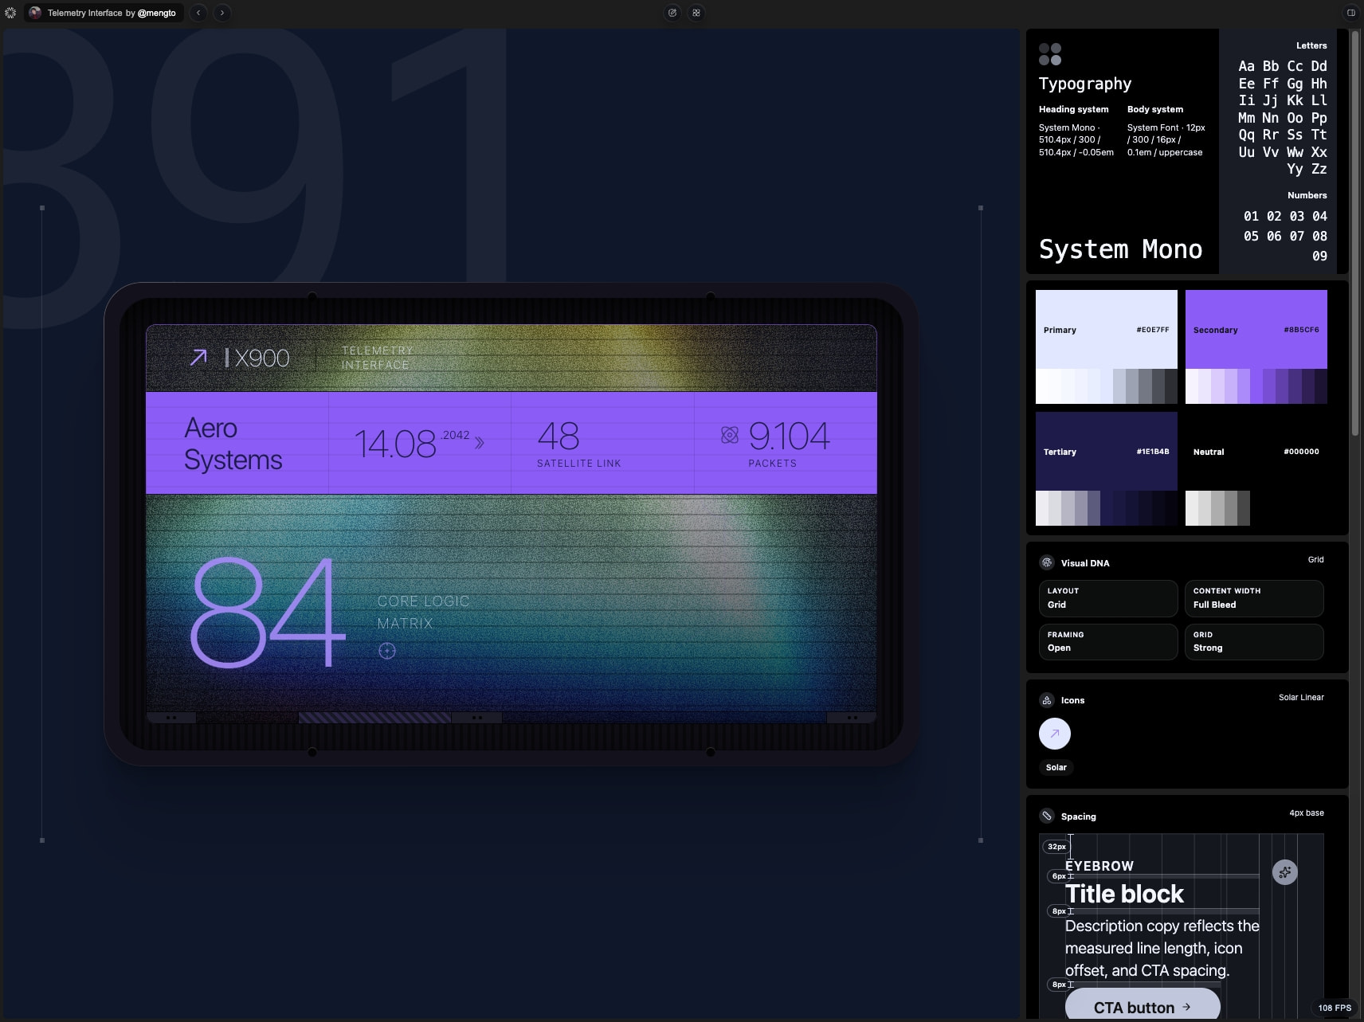Screen dimensions: 1364x1022
Task: Click the Title block heading in Spacing preview
Action: (x=1124, y=894)
